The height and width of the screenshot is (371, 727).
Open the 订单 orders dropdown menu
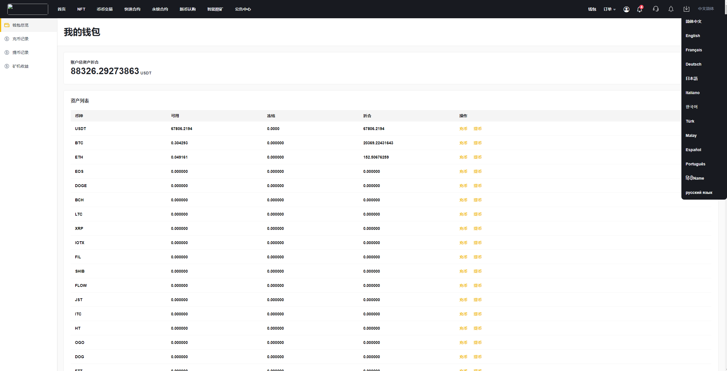point(608,9)
